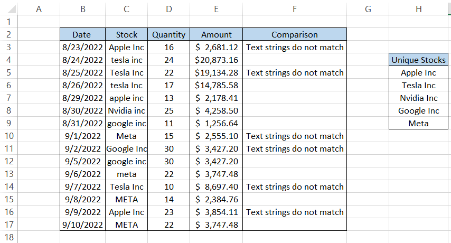Select column header B
This screenshot has height=243, width=451.
point(82,9)
